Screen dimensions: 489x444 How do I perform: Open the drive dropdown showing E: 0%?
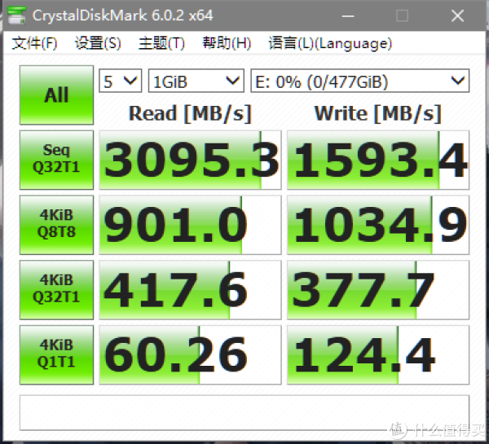[x=360, y=81]
